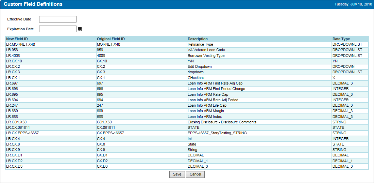
Task: Click the LR.CD1.X50 cell
Action: 51,122
